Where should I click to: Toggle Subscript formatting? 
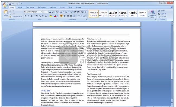tap(40, 16)
